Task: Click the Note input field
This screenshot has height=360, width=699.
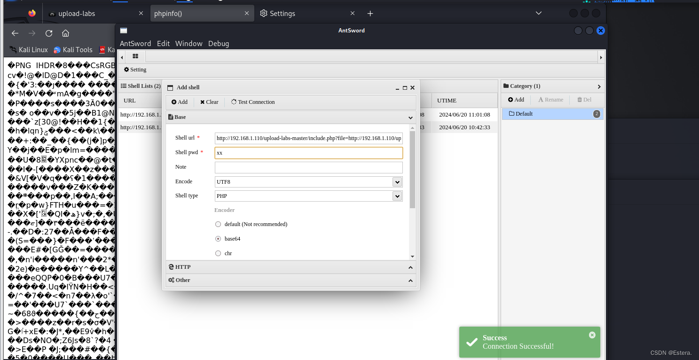Action: (x=309, y=167)
